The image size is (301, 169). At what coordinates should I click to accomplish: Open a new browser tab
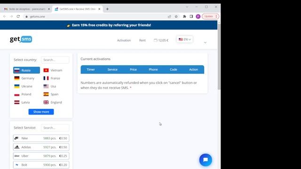pos(107,9)
